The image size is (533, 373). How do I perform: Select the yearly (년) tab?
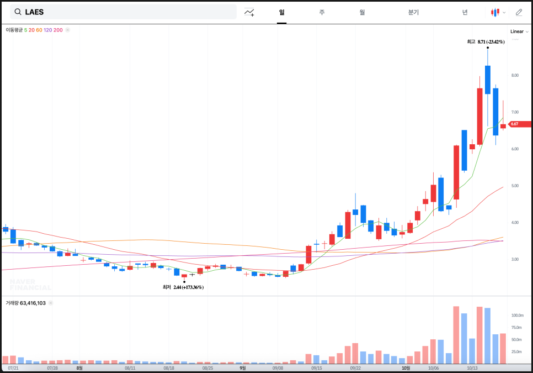click(465, 12)
